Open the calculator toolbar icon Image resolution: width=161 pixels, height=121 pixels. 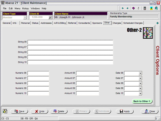145,8
